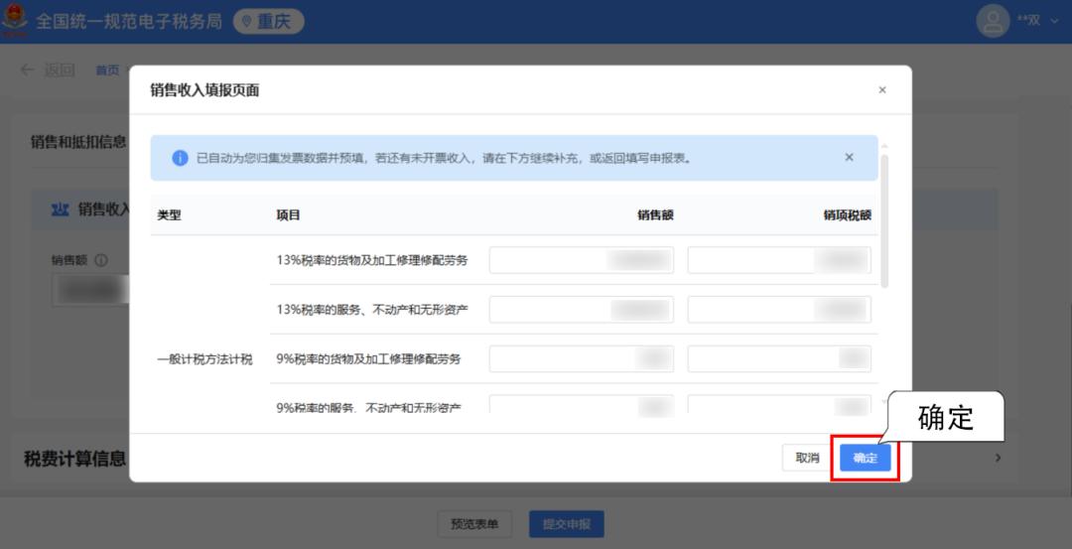The height and width of the screenshot is (549, 1072).
Task: Click the tax bureau emblem logo
Action: (x=15, y=20)
